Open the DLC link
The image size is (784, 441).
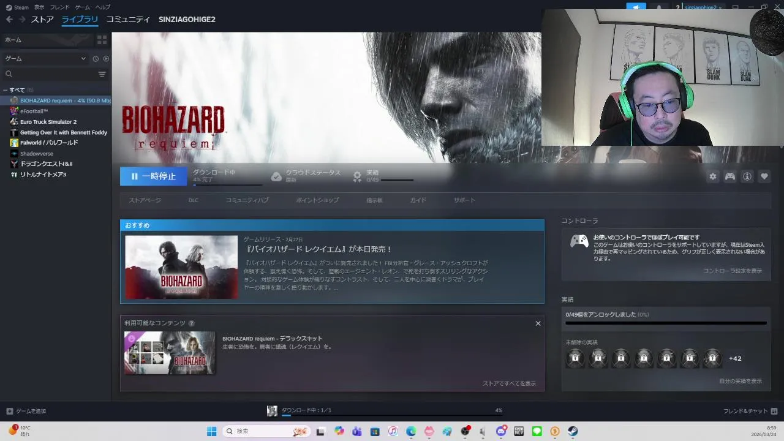194,200
